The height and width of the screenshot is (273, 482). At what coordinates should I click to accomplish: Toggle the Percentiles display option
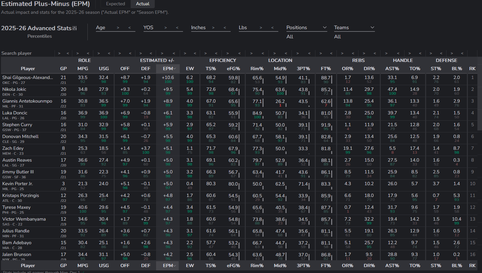(x=39, y=36)
